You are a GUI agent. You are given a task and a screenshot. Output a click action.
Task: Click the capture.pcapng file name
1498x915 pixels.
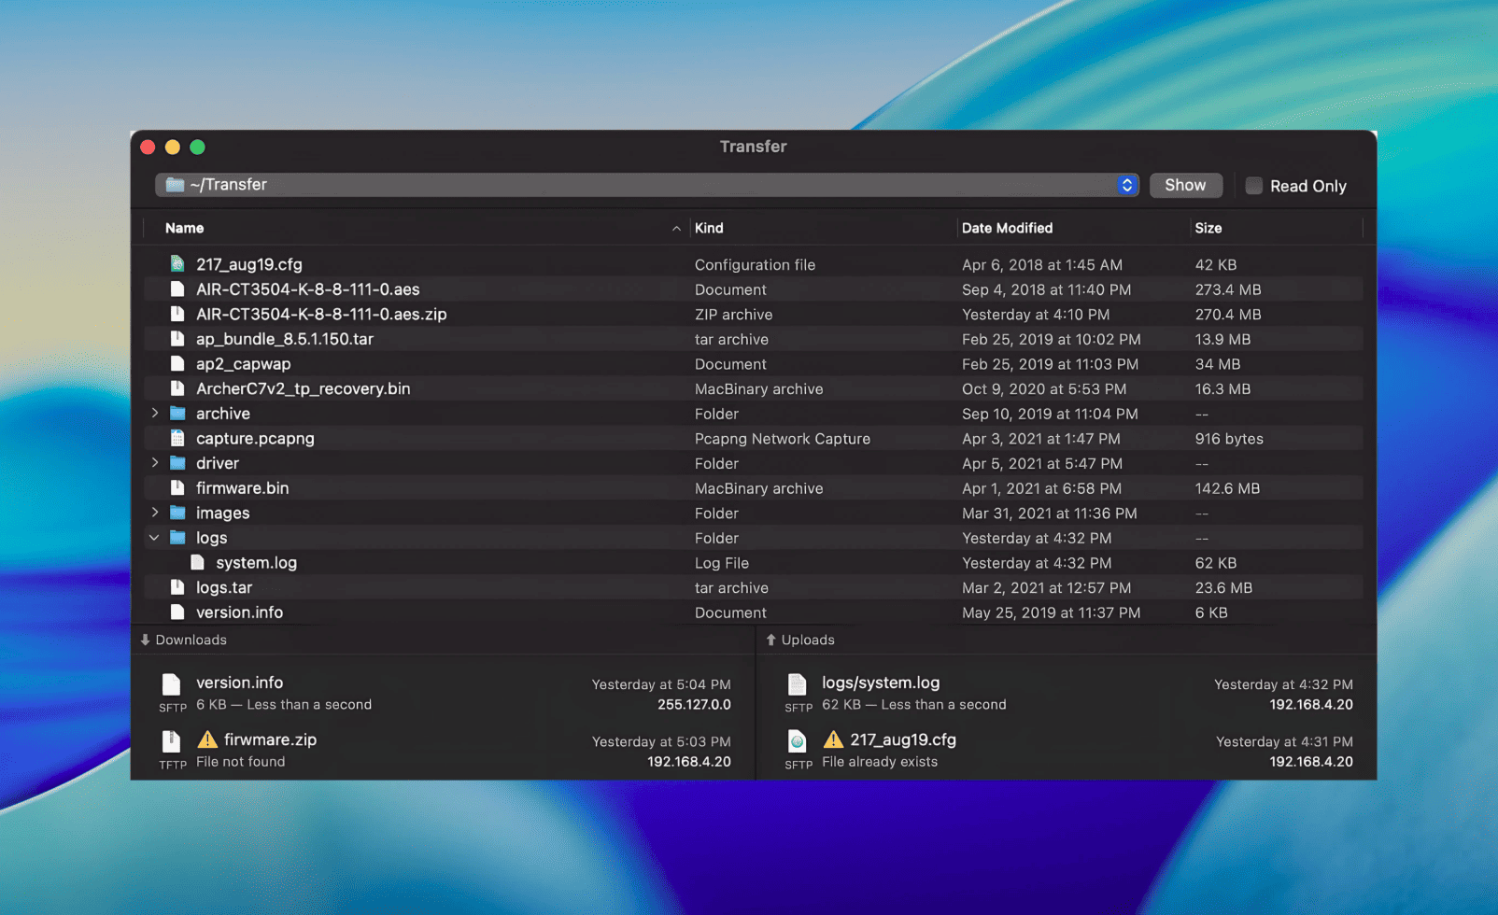[x=255, y=438]
